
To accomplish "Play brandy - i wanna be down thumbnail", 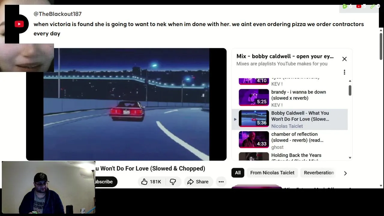I will 254,97.
